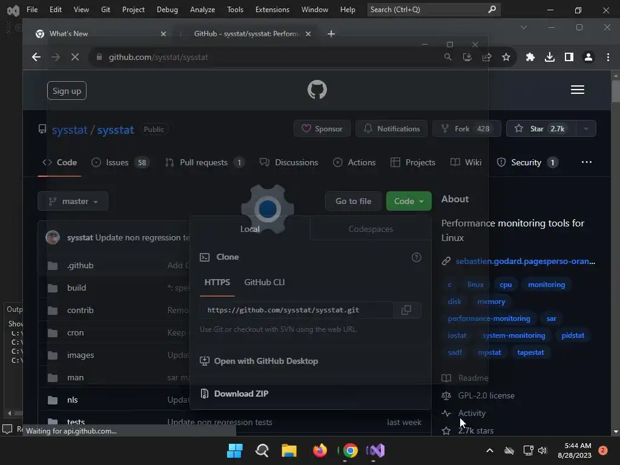The width and height of the screenshot is (620, 465).
Task: Open Windows taskbar Search
Action: coord(262,450)
